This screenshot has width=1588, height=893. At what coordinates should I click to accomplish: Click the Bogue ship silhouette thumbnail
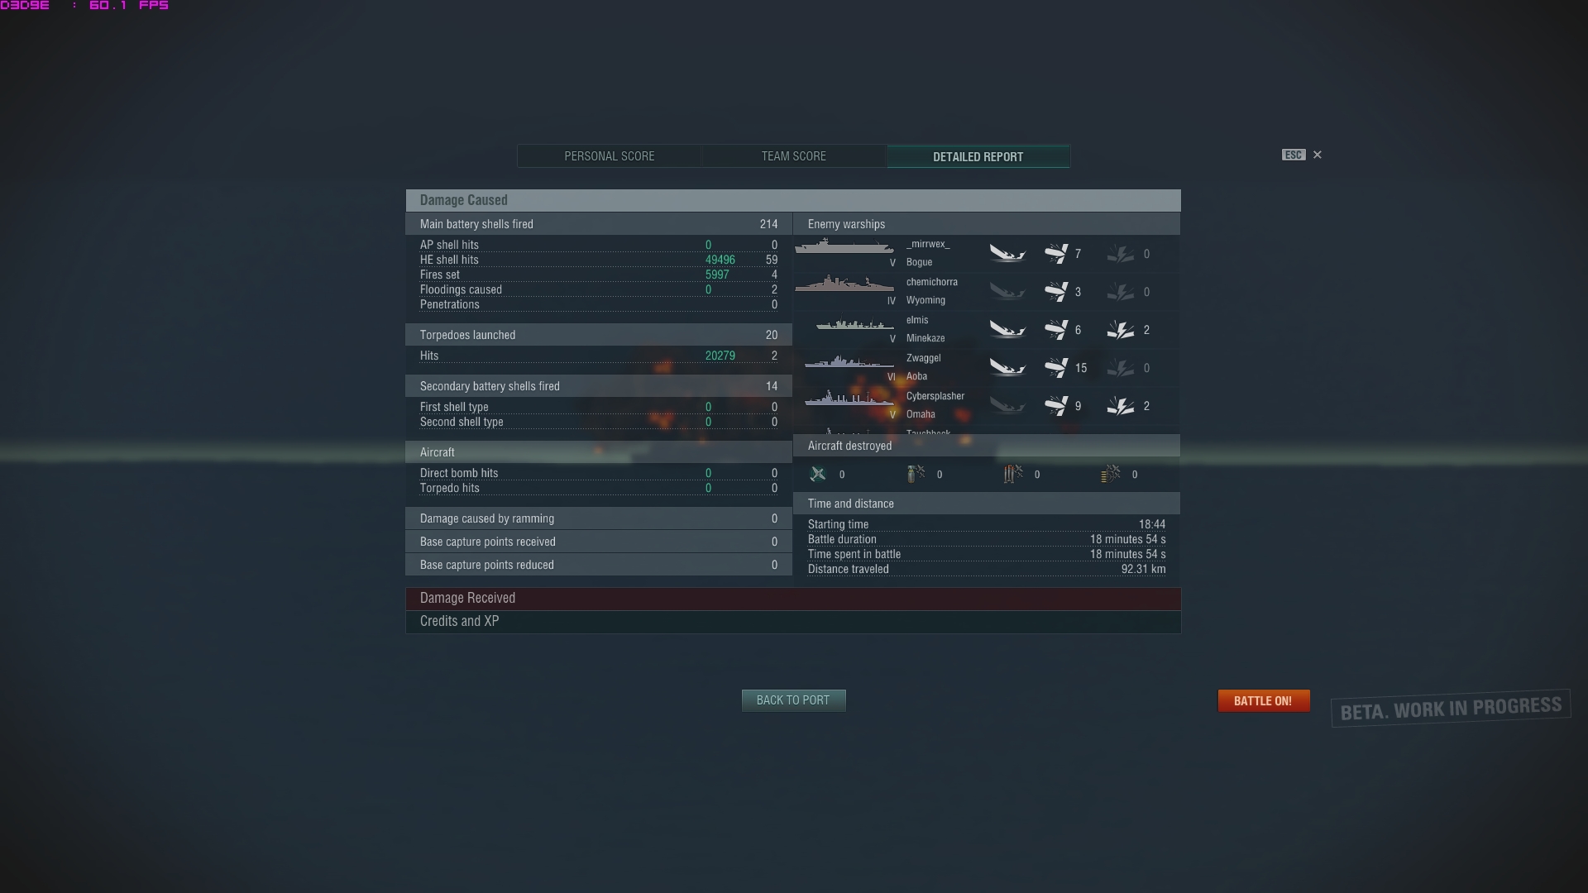[844, 247]
